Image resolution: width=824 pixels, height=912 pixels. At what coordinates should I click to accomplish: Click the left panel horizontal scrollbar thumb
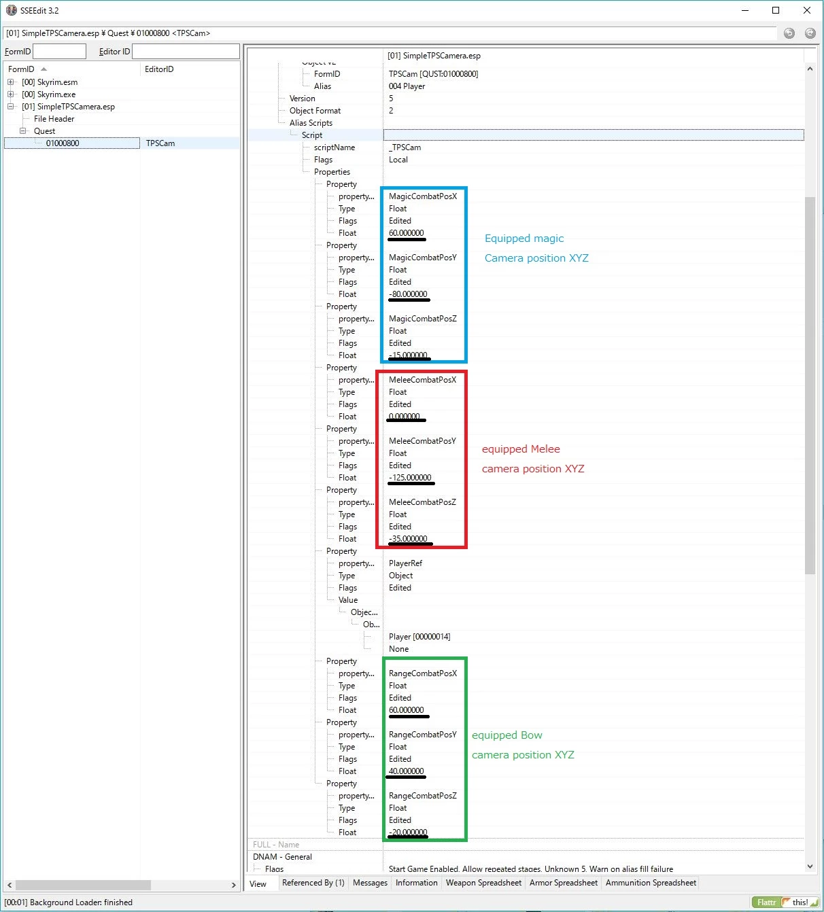[x=83, y=885]
